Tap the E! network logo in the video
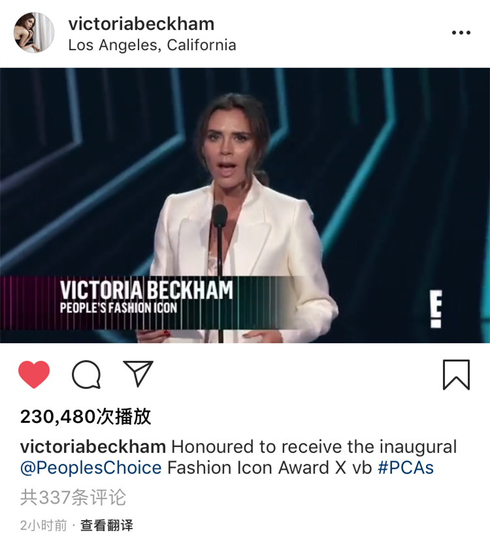This screenshot has height=539, width=490. click(436, 309)
